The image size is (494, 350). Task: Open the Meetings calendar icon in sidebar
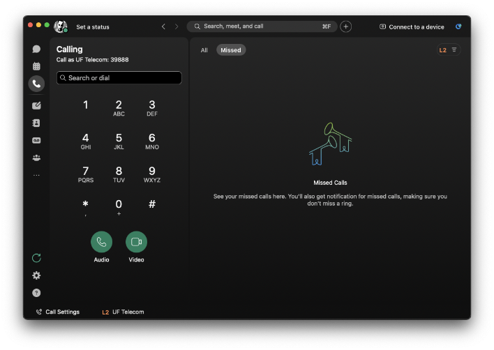36,66
